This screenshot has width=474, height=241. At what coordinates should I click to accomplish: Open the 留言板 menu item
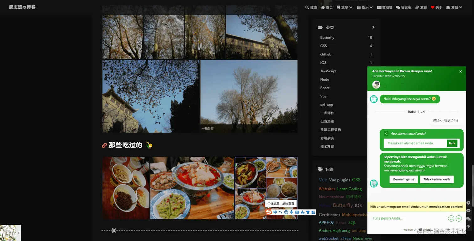[404, 7]
